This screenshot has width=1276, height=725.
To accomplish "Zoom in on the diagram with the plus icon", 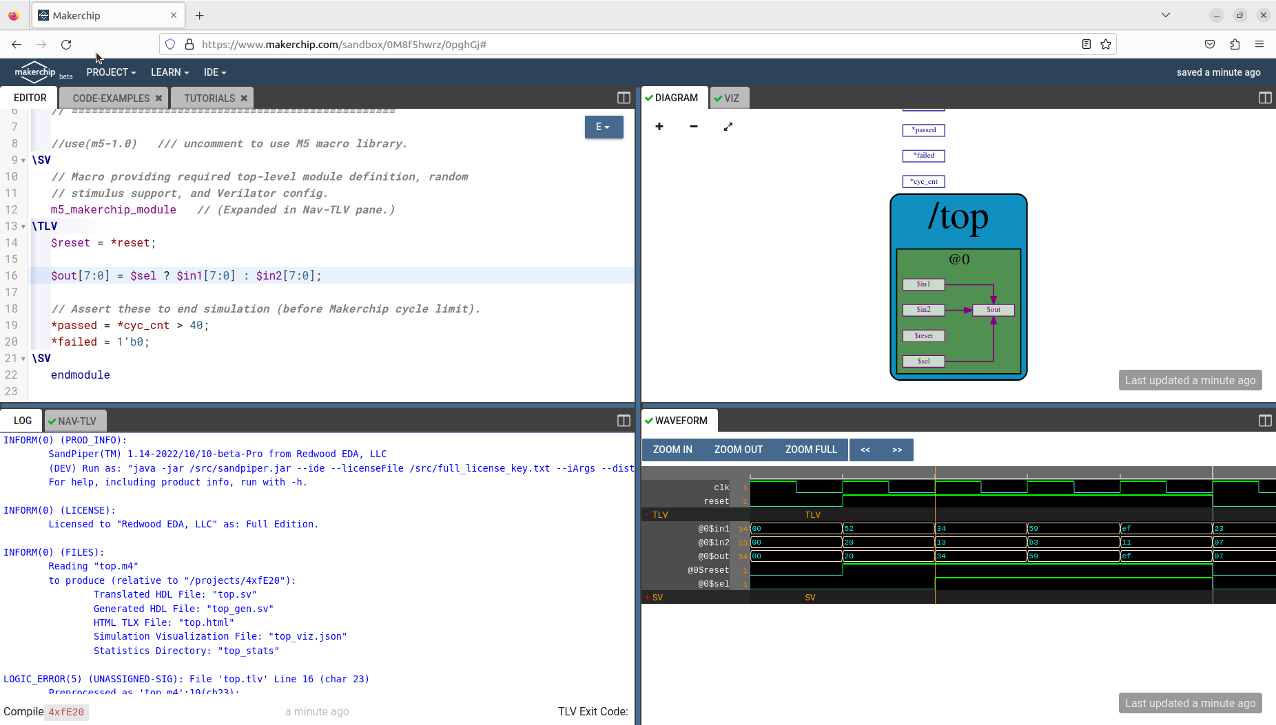I will (659, 127).
